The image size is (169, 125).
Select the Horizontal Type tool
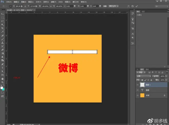pos(2,68)
